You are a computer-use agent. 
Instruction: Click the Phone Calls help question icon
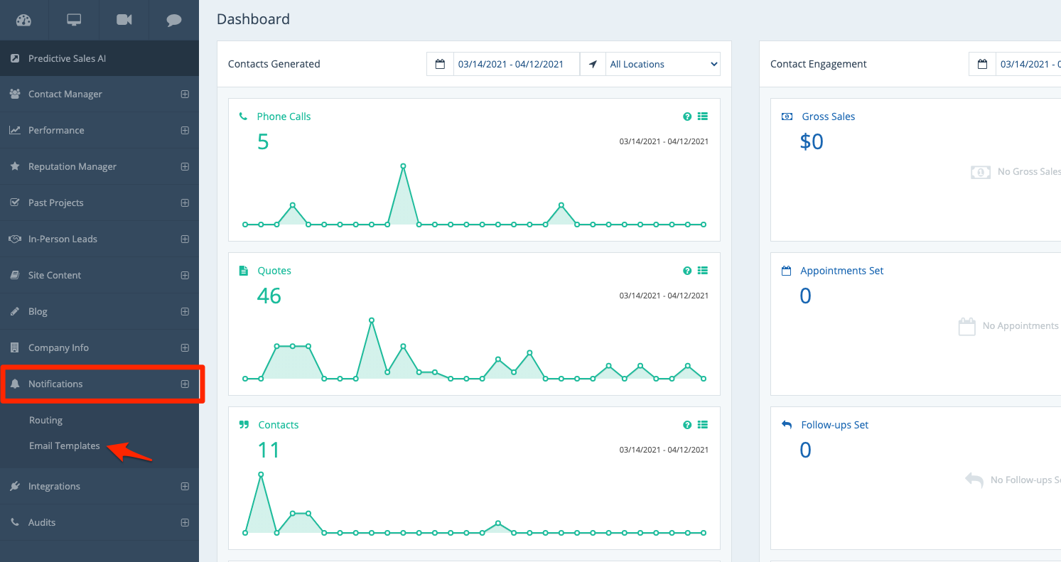click(687, 117)
